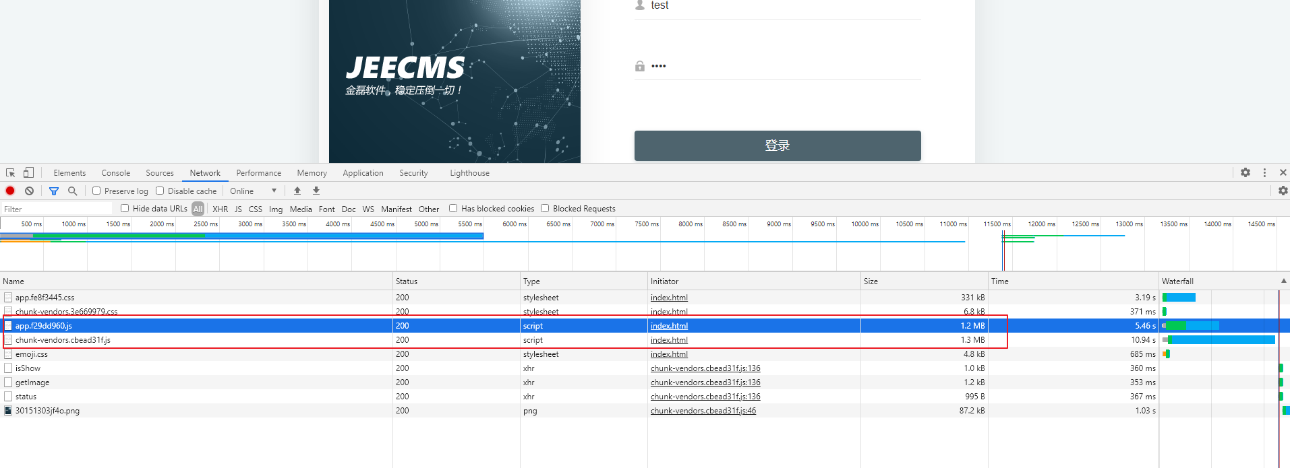Enable the Disable cache checkbox

pyautogui.click(x=160, y=191)
